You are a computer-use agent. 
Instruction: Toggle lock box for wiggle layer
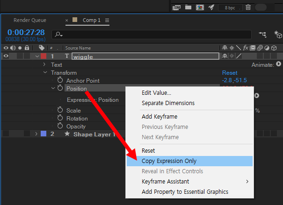pyautogui.click(x=27, y=56)
